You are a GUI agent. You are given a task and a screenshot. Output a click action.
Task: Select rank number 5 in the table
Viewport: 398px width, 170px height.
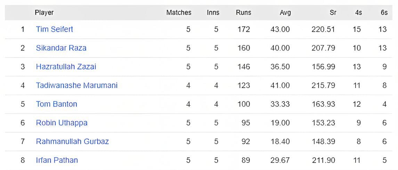(x=23, y=104)
